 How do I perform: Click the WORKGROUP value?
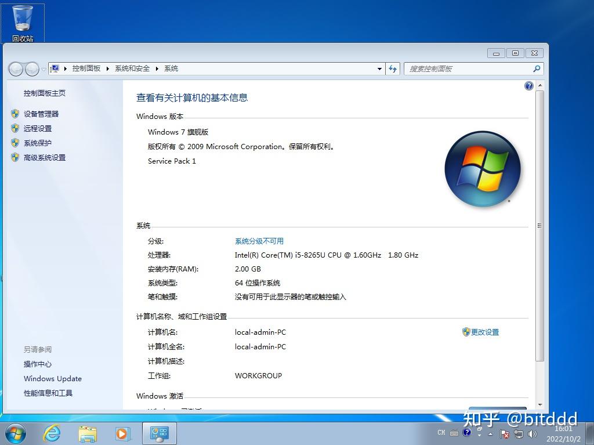(x=258, y=376)
